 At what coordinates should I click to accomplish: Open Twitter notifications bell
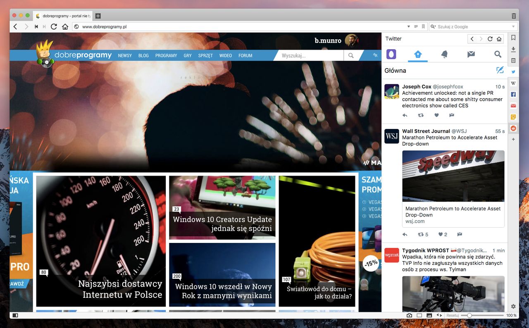tap(444, 54)
